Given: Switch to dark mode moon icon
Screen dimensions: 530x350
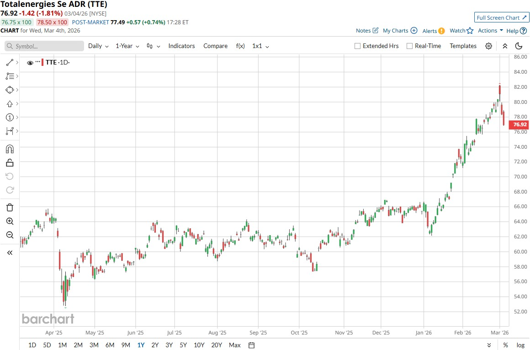Looking at the screenshot, I should 519,46.
